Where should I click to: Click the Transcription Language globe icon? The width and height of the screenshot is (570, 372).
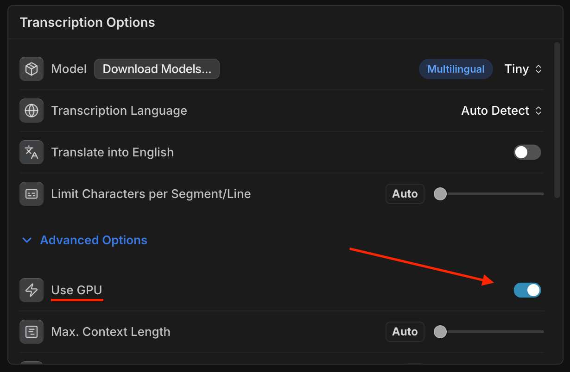click(x=32, y=111)
